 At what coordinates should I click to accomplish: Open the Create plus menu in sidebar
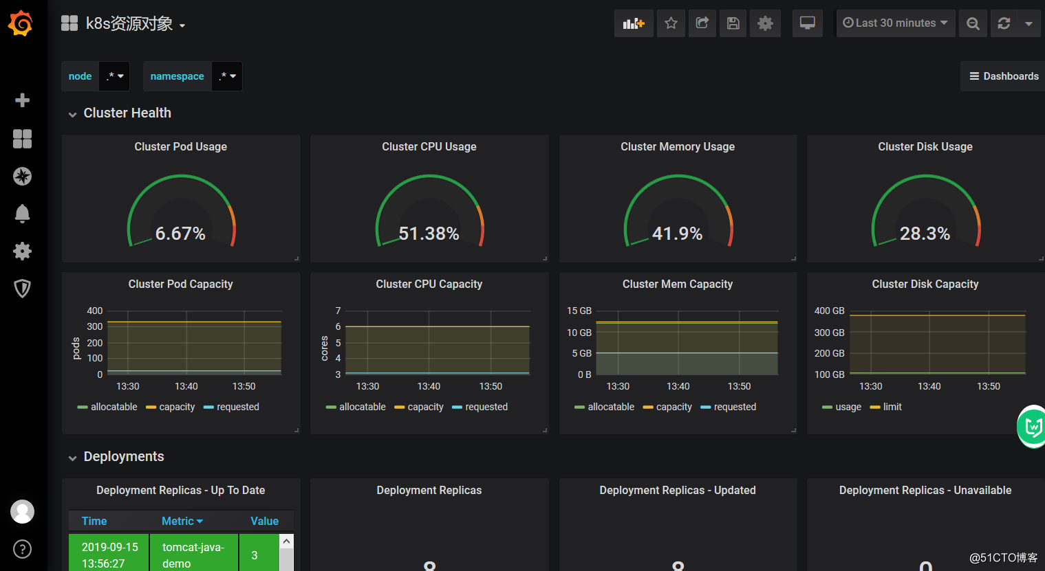(x=22, y=100)
